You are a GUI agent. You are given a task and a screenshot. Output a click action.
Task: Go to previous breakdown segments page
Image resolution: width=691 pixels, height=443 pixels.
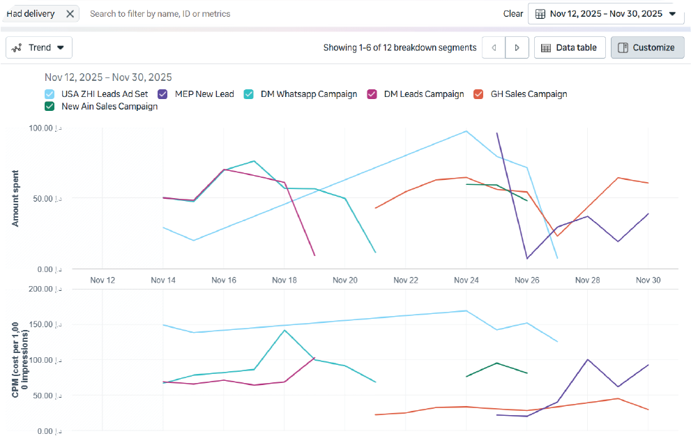tap(494, 47)
